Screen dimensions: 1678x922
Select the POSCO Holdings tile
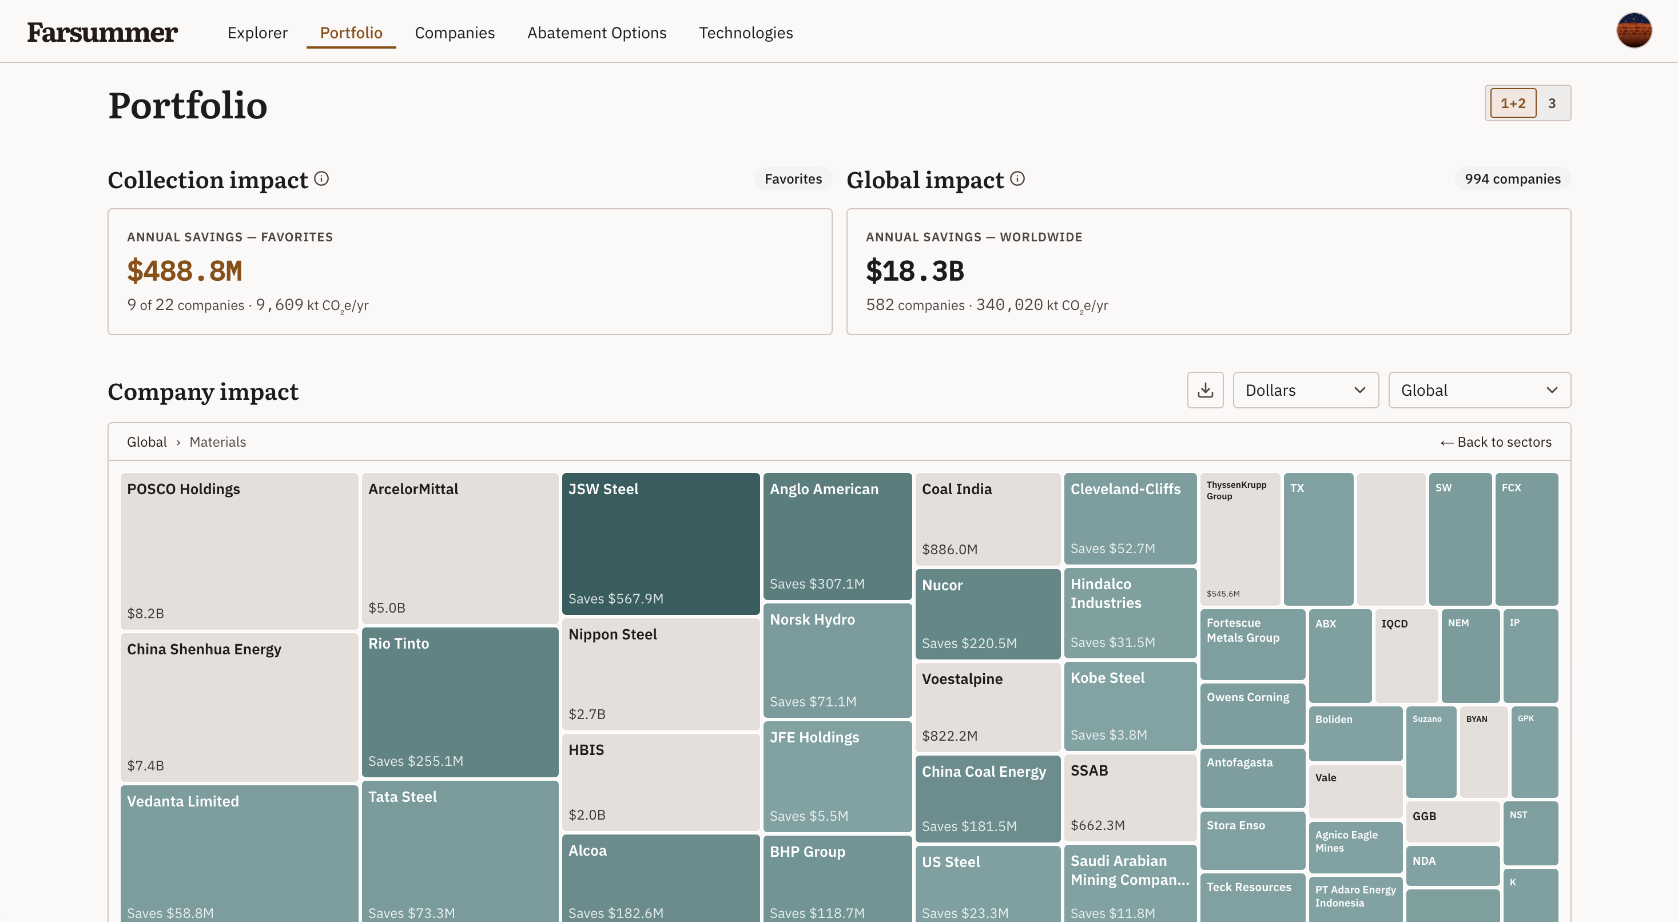[239, 551]
